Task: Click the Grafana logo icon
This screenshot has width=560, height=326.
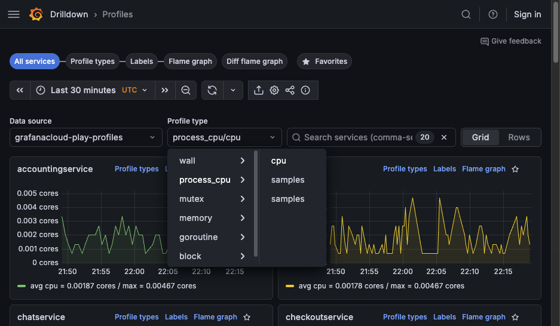Action: (36, 14)
